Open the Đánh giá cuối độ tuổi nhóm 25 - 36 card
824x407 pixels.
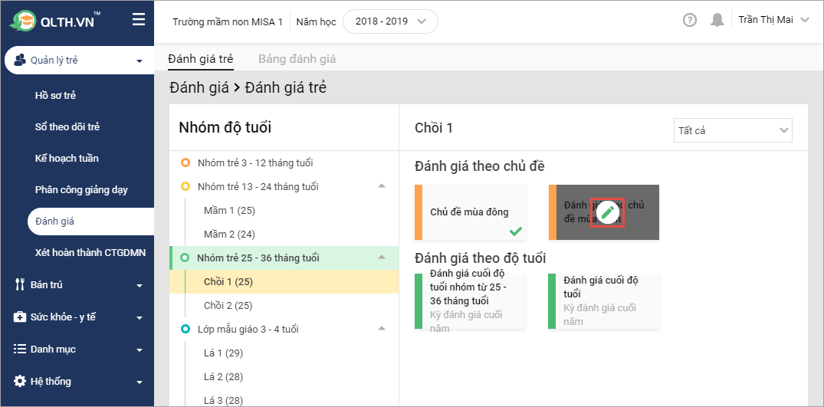470,300
